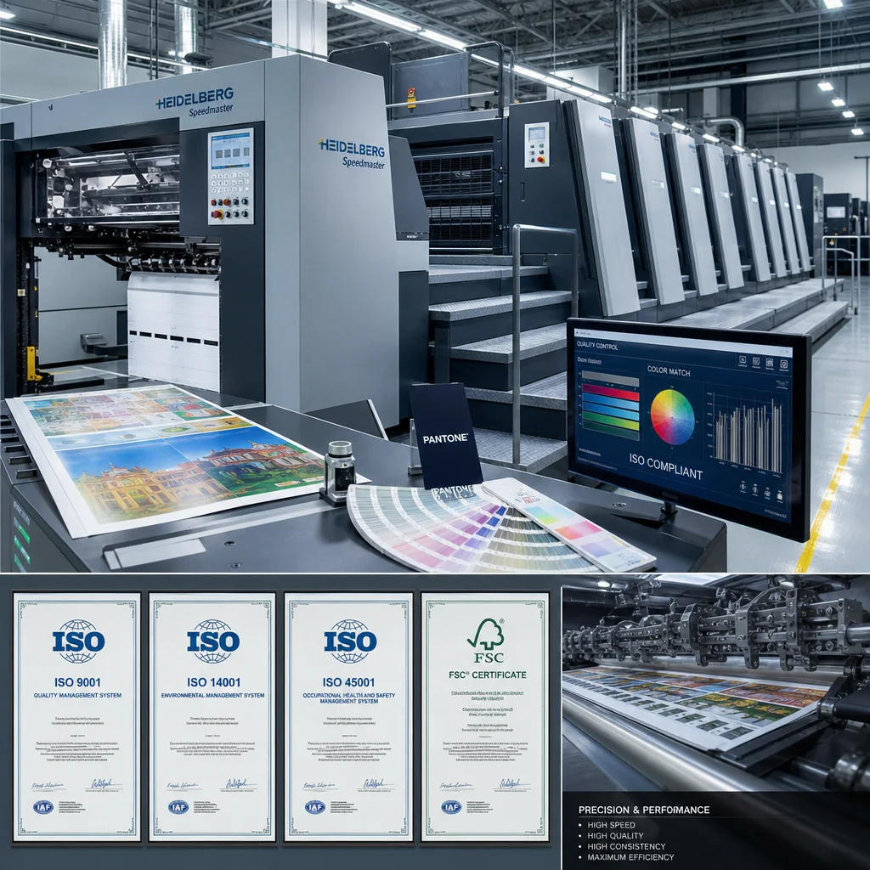This screenshot has width=870, height=870.
Task: Select the red bar on the Quality Control monitor
Action: [610, 393]
